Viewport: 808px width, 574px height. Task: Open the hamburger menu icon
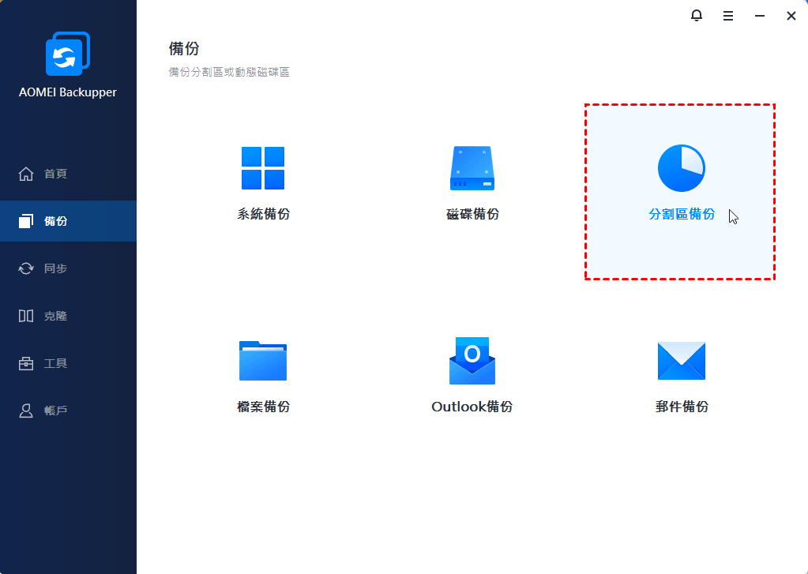[x=728, y=16]
